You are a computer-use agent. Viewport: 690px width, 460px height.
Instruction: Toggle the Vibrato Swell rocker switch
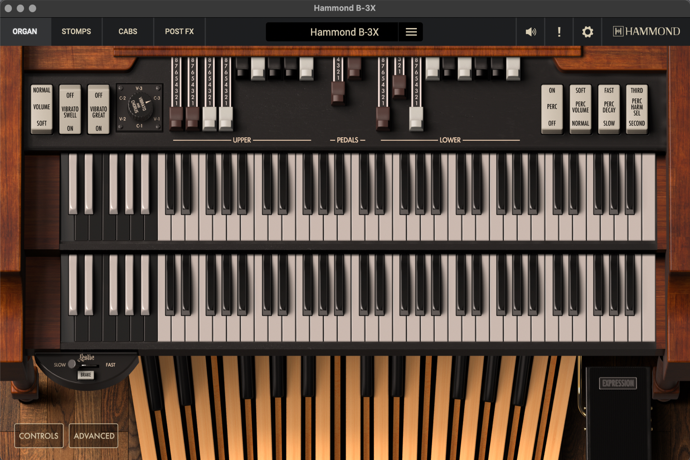(x=70, y=109)
